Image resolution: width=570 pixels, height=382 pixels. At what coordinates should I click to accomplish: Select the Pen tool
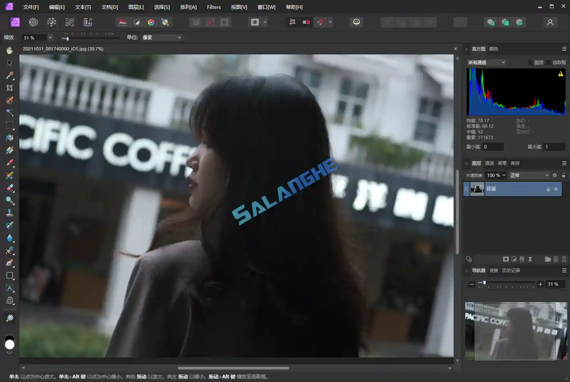10,263
